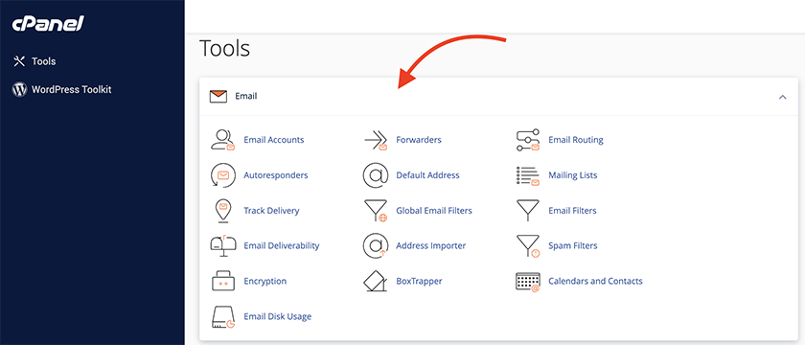Go to Email Routing
This screenshot has width=805, height=345.
click(x=576, y=140)
